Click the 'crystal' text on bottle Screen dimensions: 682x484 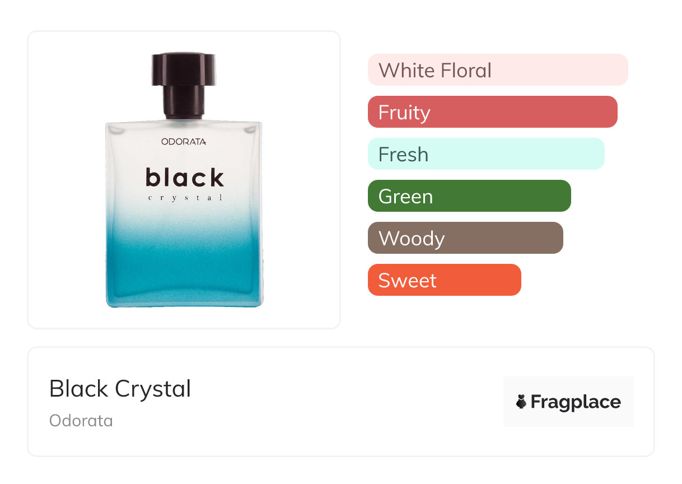click(x=185, y=198)
